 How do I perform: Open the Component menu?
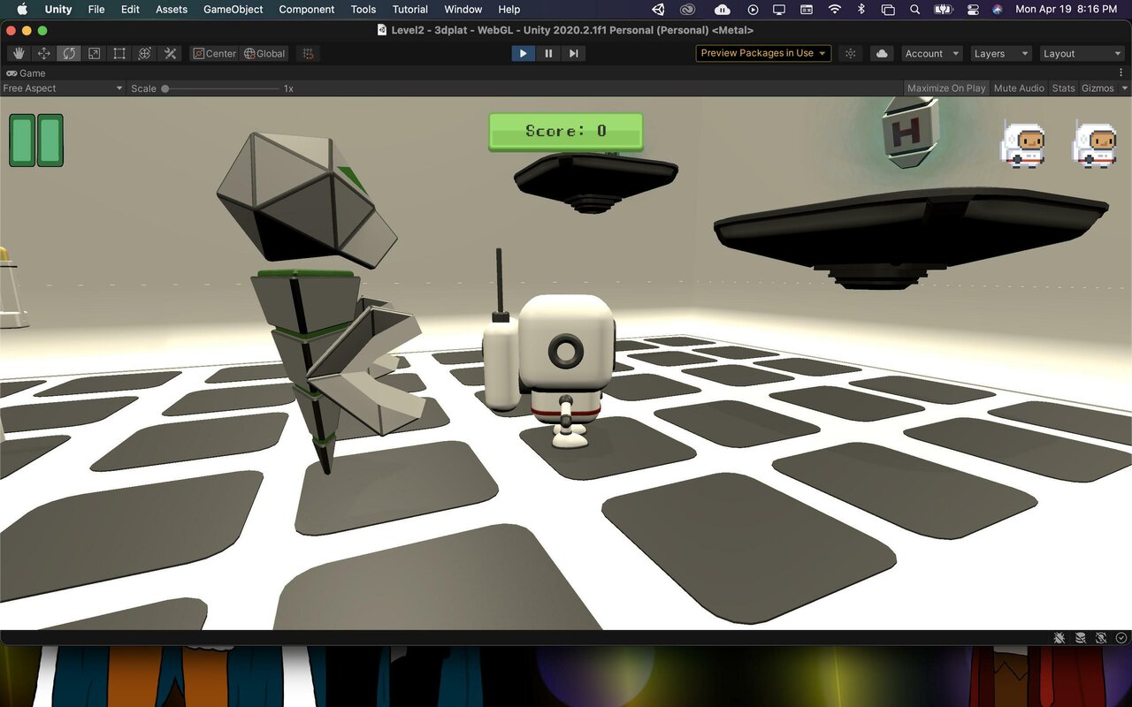[307, 9]
